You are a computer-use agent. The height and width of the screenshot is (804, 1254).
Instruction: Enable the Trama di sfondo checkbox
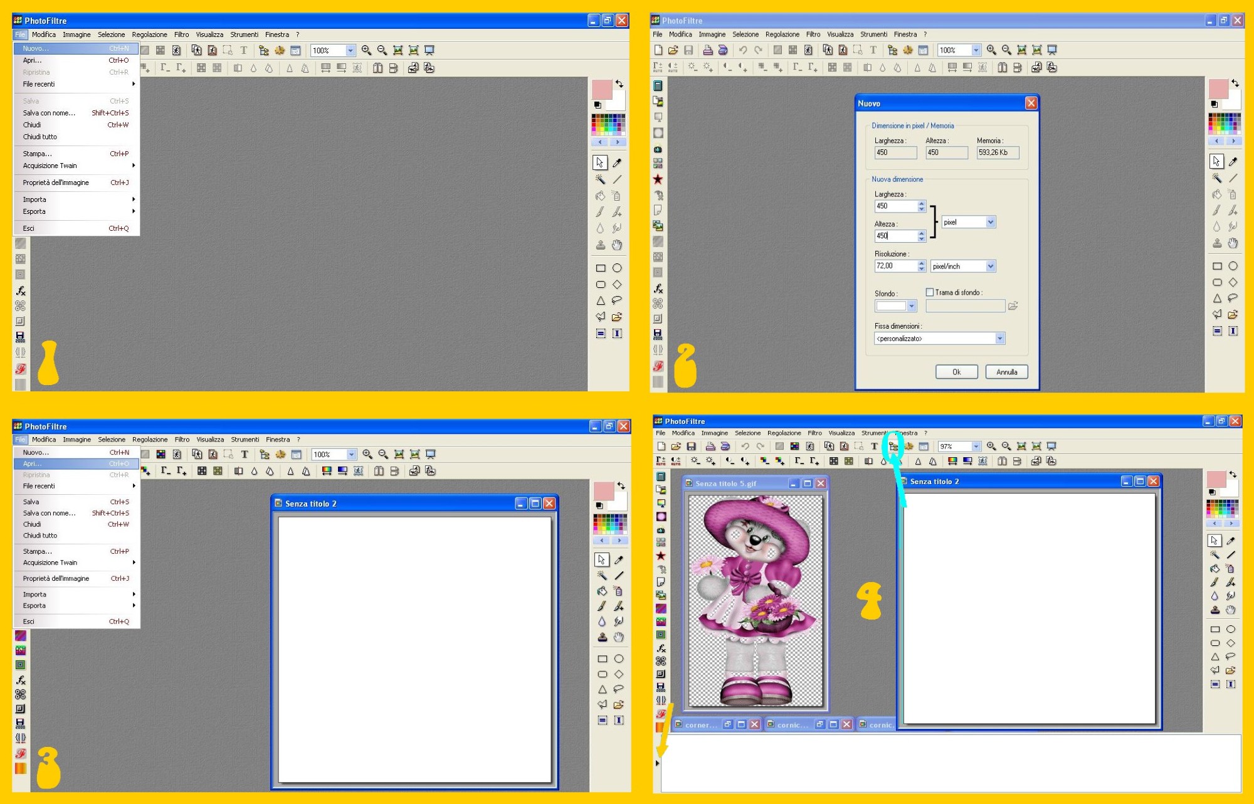pyautogui.click(x=930, y=292)
